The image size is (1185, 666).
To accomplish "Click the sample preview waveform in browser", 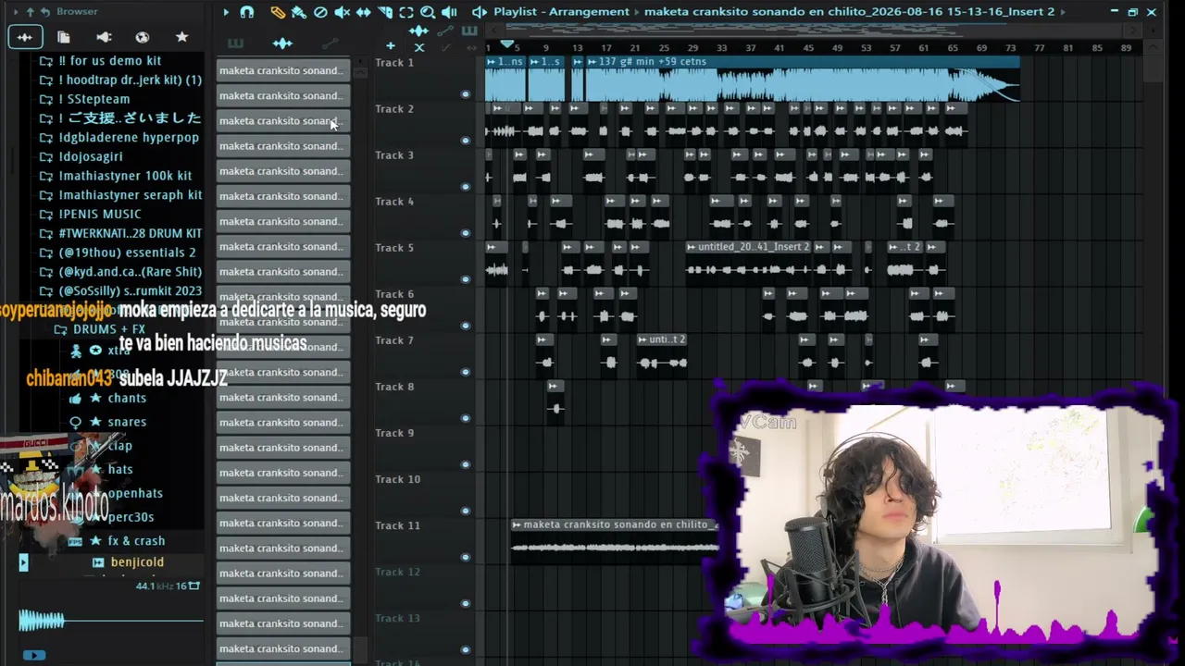I will pyautogui.click(x=111, y=621).
